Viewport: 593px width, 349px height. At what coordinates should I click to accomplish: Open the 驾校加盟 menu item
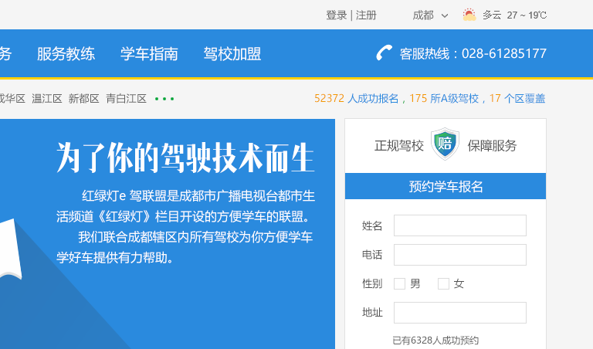232,54
